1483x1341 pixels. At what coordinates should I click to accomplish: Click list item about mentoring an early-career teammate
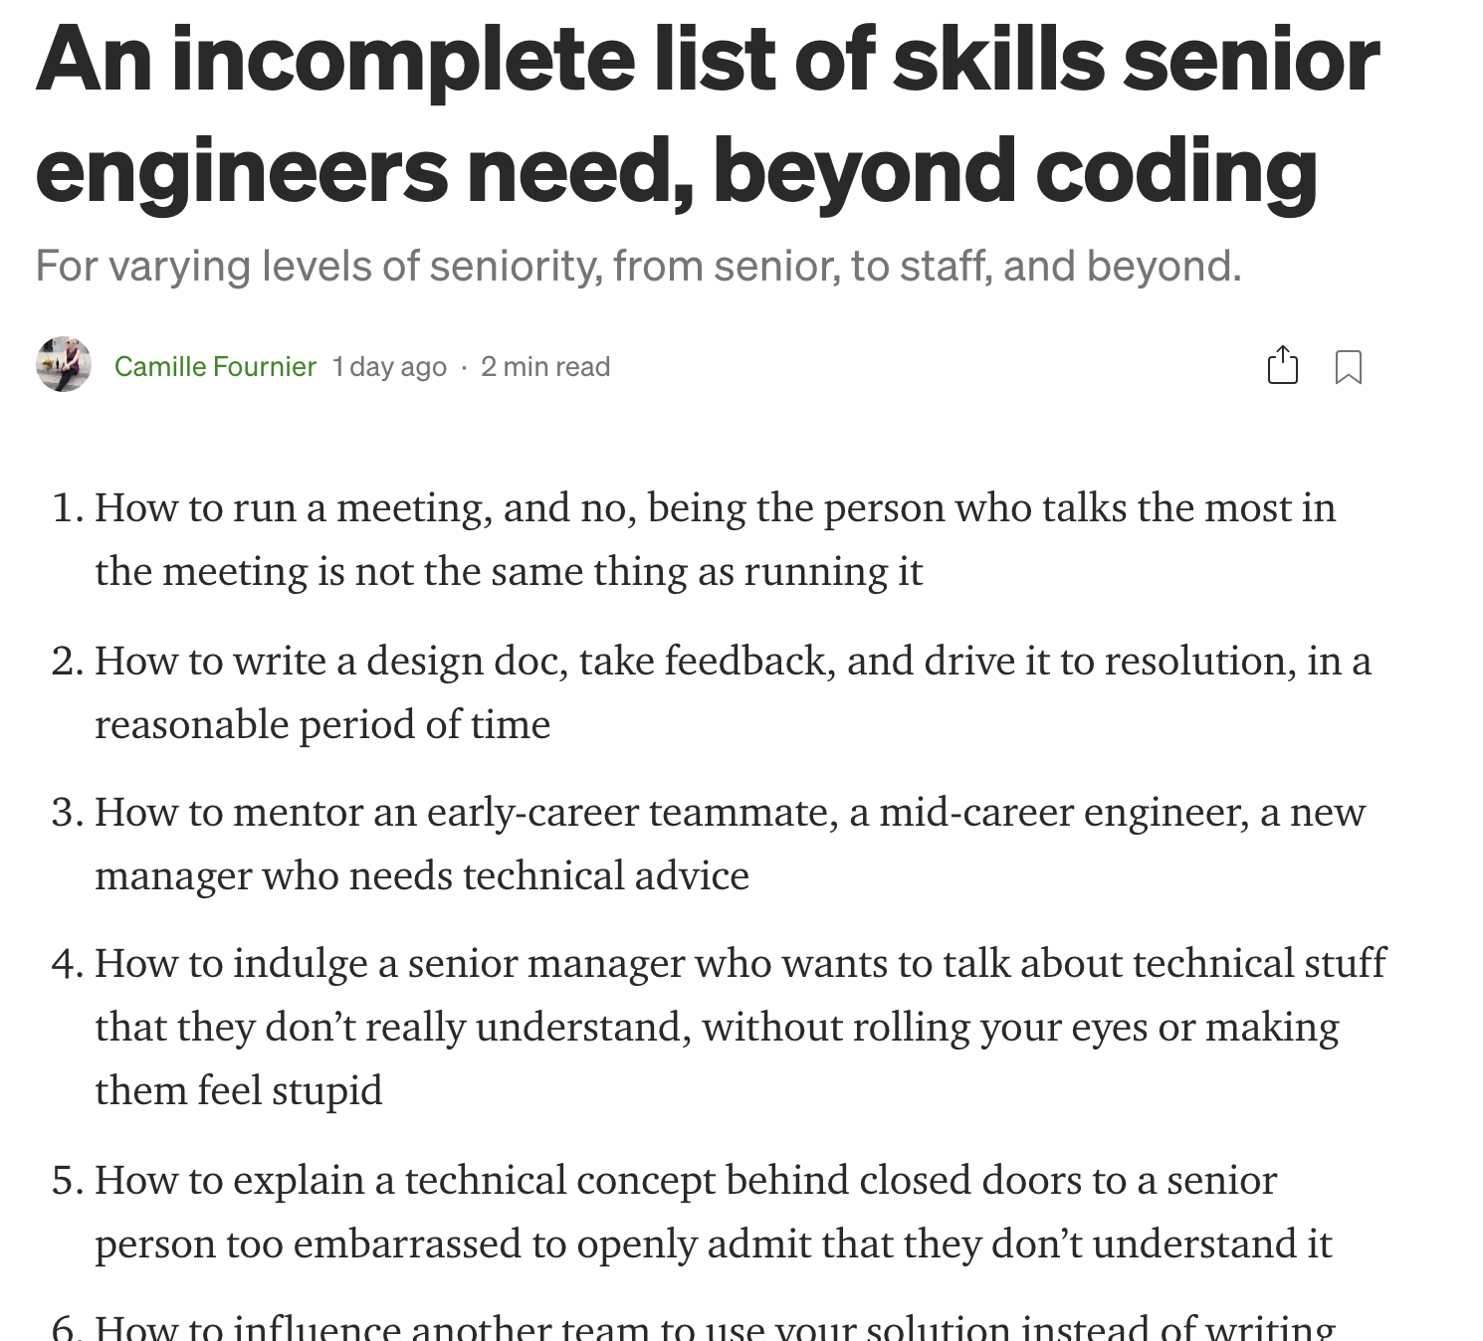click(x=730, y=813)
